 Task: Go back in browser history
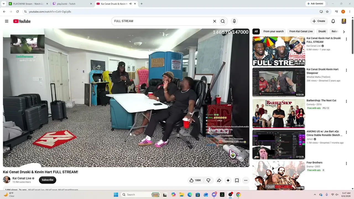[x=4, y=12]
